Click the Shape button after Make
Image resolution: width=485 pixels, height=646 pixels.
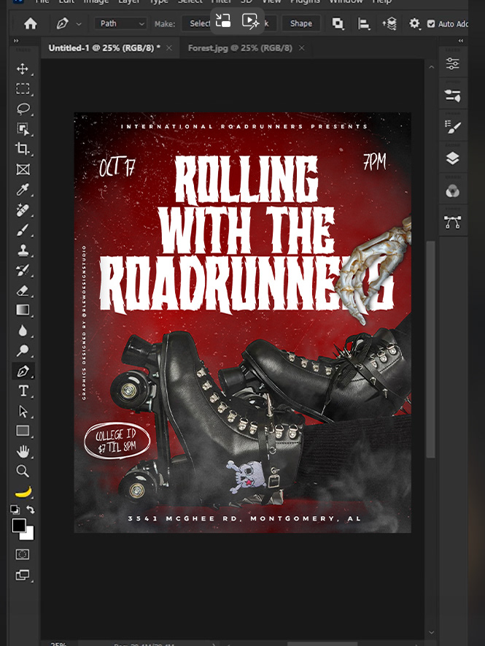(x=301, y=23)
